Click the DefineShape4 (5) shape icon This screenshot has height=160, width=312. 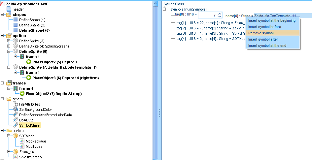click(x=16, y=30)
